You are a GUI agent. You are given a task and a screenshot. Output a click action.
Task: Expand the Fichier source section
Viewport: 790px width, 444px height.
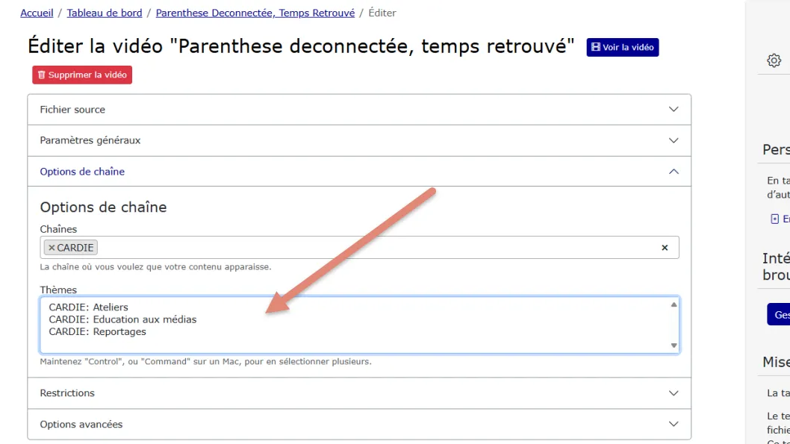coord(359,110)
